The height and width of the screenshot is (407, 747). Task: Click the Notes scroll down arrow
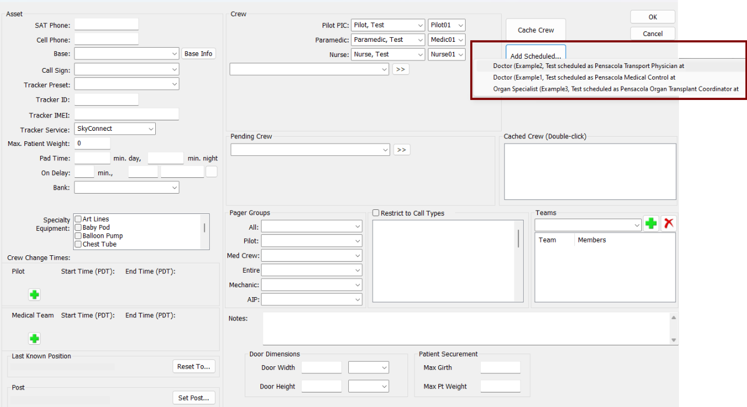click(674, 340)
